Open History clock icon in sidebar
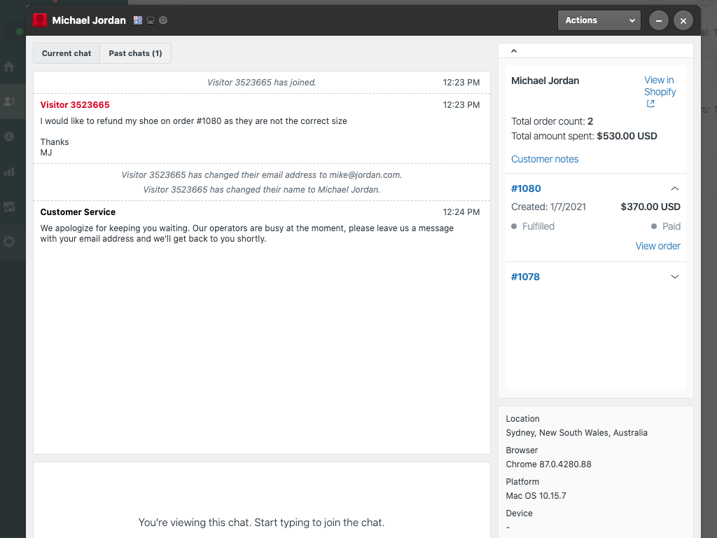This screenshot has width=717, height=538. click(9, 137)
